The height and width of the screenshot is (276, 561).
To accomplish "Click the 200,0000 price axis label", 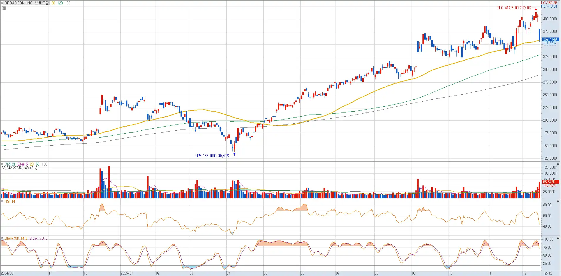I will pos(550,120).
